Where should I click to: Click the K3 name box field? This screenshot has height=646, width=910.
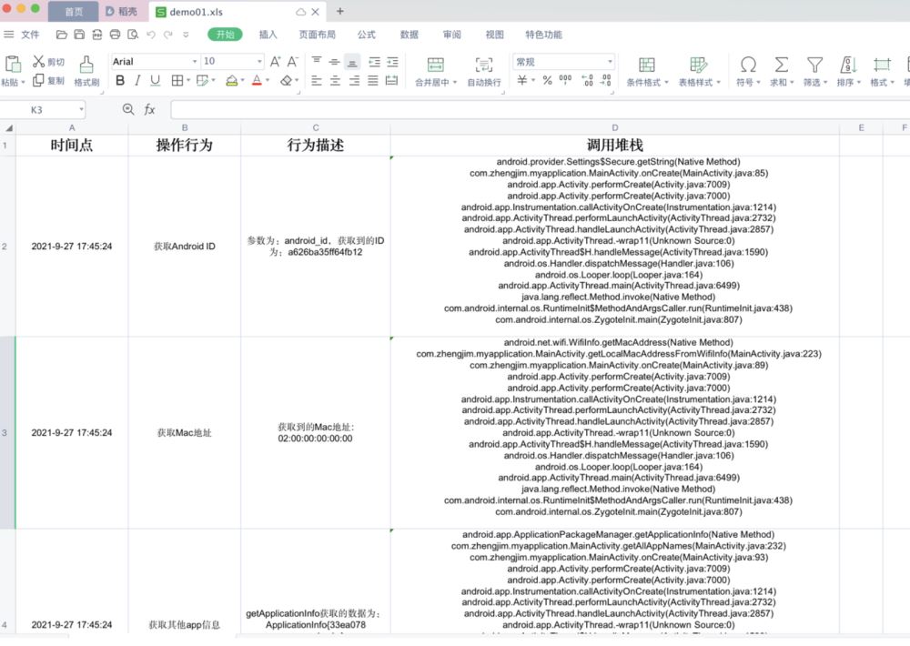pyautogui.click(x=43, y=110)
